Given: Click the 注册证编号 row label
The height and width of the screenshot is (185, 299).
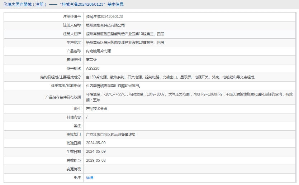Looking at the screenshot, I should [x=72, y=16].
